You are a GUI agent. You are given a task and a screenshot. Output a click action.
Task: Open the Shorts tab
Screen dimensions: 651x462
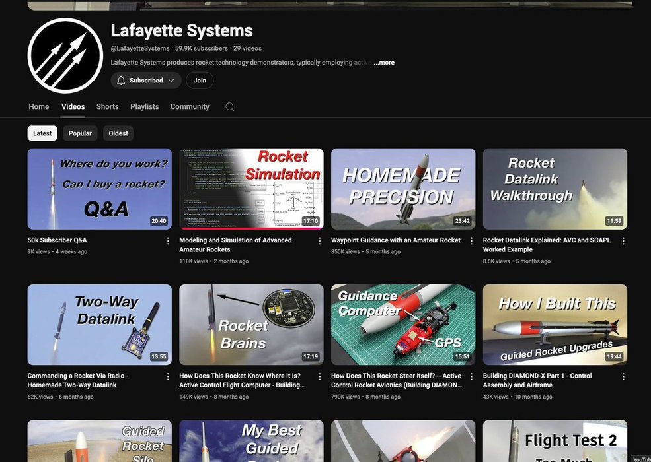point(108,106)
